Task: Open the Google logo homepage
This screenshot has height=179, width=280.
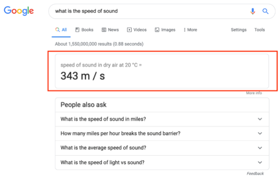Action: click(x=19, y=11)
